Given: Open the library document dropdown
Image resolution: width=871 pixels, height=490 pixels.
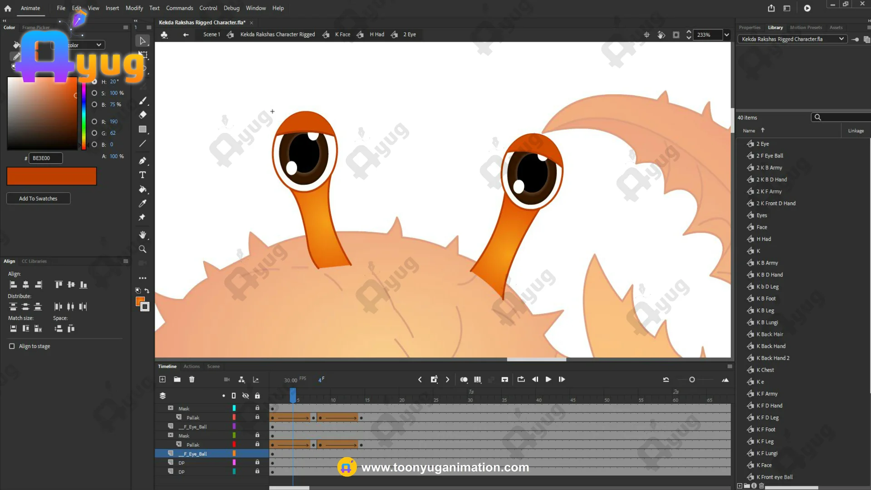Looking at the screenshot, I should (842, 39).
